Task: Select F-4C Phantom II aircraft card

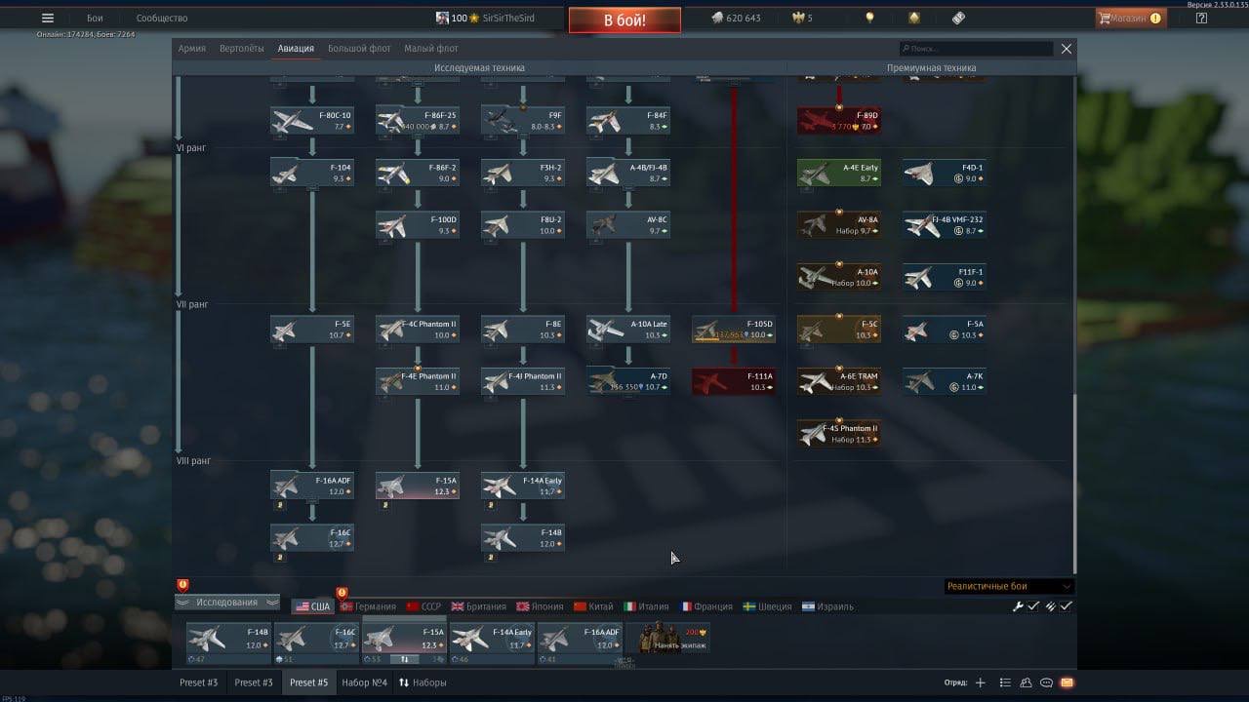Action: coord(418,330)
